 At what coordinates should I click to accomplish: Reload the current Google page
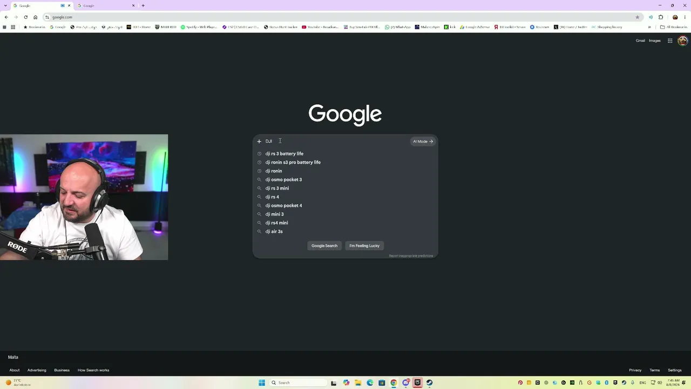25,17
